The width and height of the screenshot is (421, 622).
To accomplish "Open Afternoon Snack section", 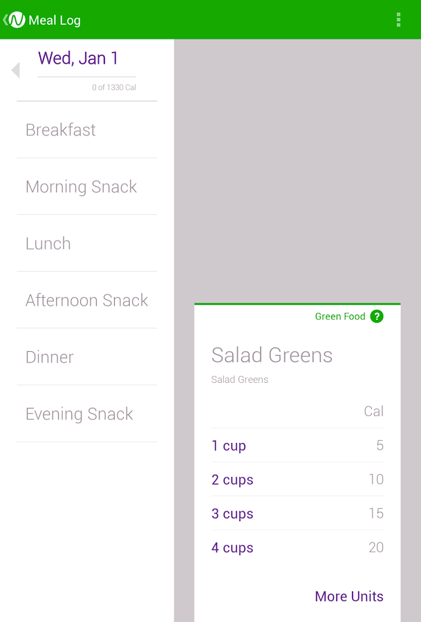I will [x=87, y=300].
